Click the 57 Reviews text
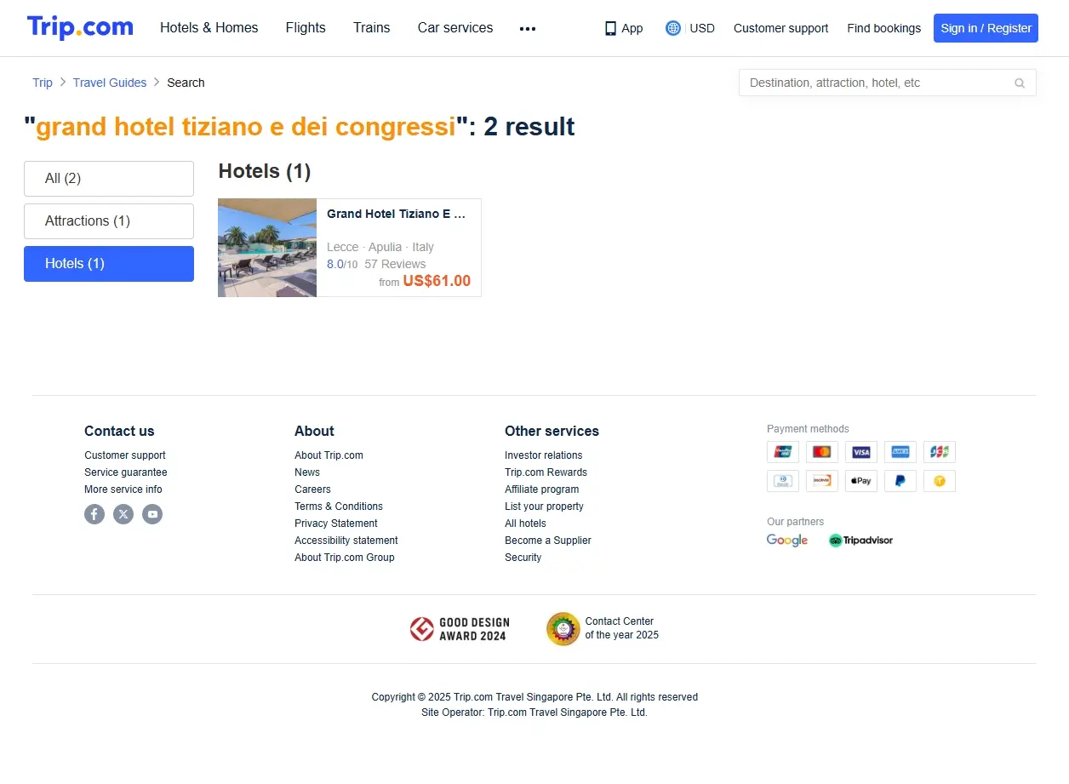This screenshot has width=1069, height=784. [395, 264]
